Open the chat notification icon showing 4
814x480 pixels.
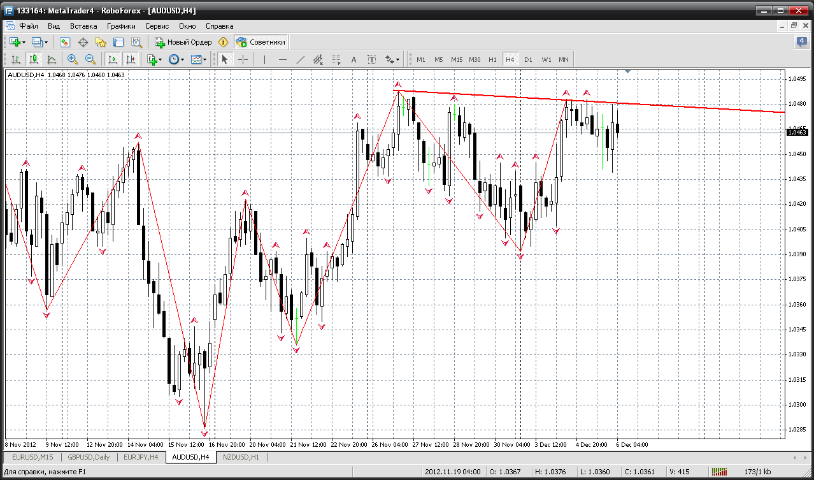(801, 42)
